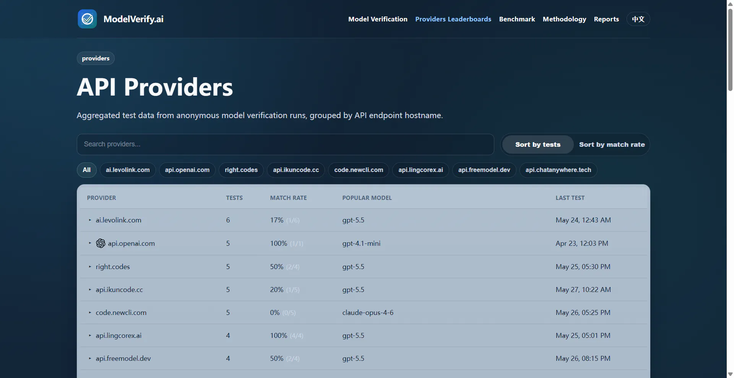
Task: Focus the Search providers field
Action: click(x=285, y=144)
